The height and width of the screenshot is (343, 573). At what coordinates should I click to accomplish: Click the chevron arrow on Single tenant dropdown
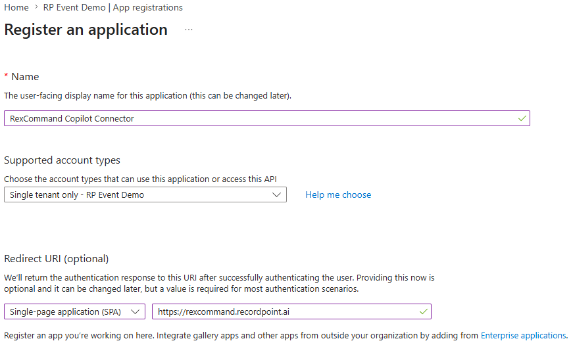click(x=277, y=194)
